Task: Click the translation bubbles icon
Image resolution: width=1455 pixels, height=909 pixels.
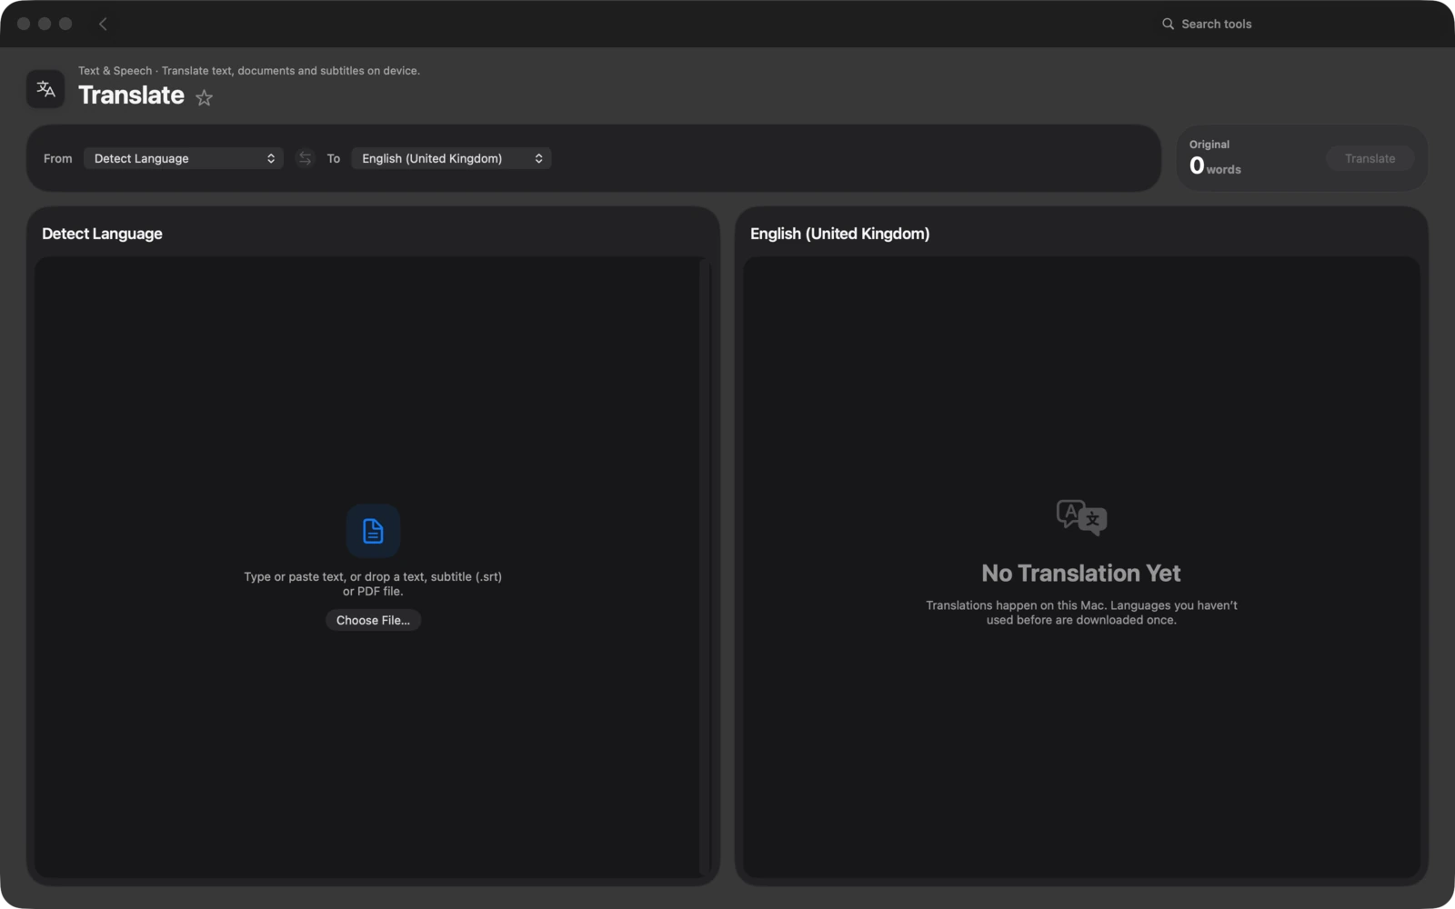Action: tap(1081, 517)
